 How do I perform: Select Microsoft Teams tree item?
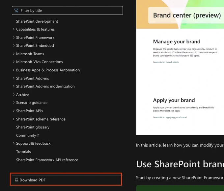click(x=30, y=54)
